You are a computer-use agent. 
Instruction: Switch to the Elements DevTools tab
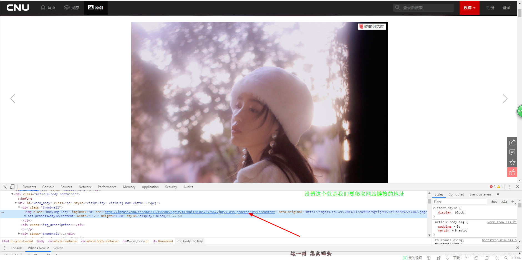(x=29, y=187)
